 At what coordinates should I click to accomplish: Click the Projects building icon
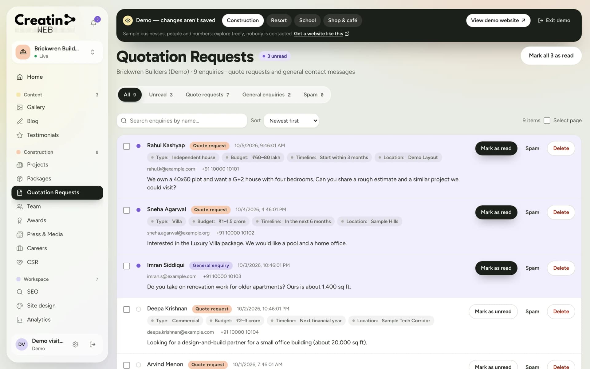(20, 165)
